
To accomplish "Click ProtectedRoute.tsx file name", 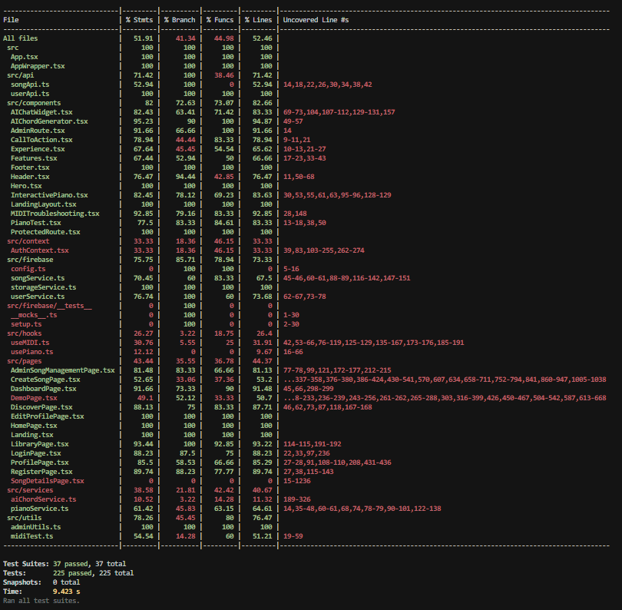I will coord(45,232).
